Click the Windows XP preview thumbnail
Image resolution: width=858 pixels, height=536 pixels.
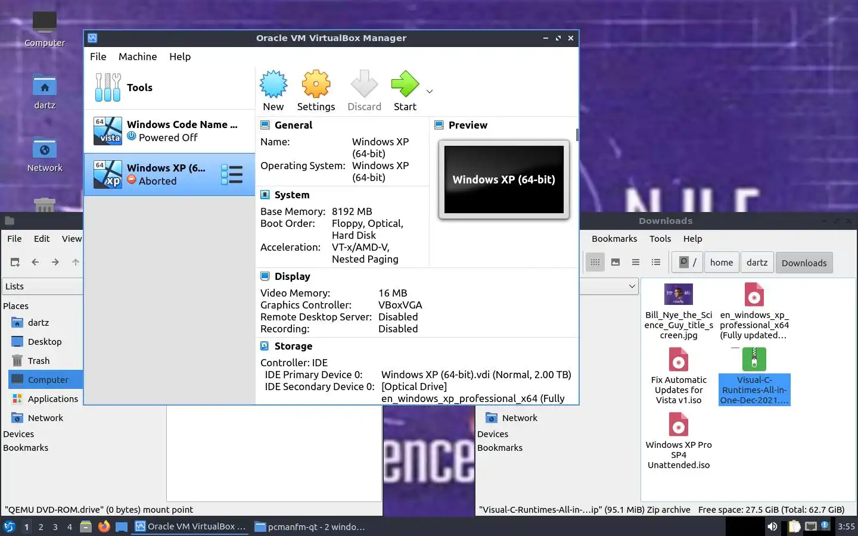click(x=504, y=179)
